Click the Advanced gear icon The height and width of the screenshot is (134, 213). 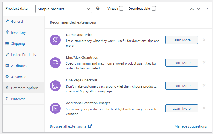pos(7,76)
